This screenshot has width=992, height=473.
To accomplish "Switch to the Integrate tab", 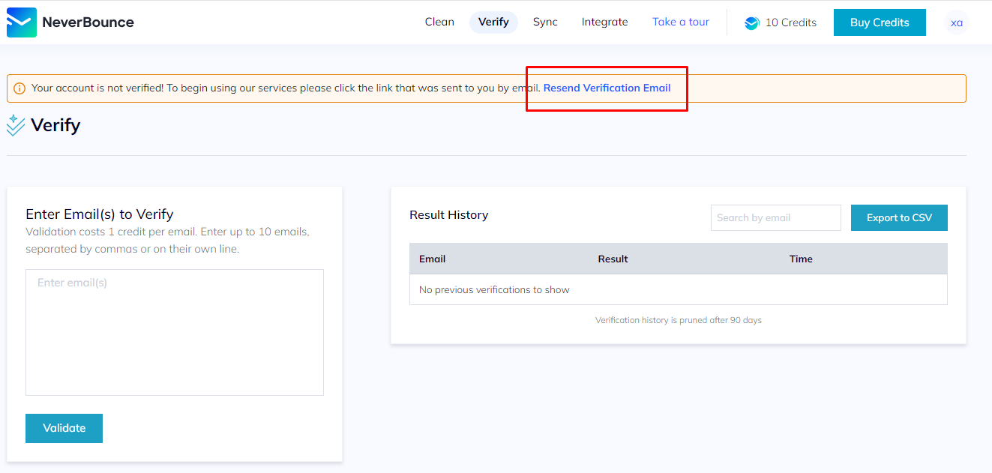I will coord(604,22).
